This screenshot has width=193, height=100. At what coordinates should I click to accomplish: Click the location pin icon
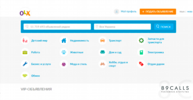point(97,27)
